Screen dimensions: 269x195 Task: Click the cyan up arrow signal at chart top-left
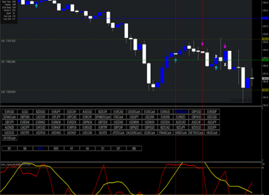coord(36,6)
